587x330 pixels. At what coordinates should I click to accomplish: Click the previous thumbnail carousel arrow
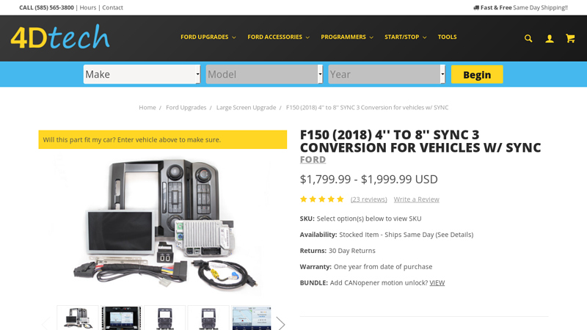coord(45,323)
